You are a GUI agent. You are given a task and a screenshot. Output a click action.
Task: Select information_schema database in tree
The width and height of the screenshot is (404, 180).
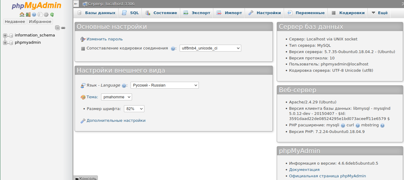point(35,35)
